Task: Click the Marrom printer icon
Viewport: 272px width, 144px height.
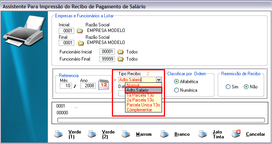Action: [126, 134]
